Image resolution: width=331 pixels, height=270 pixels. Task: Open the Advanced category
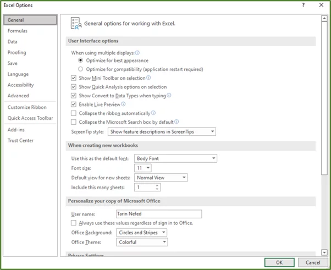(30, 96)
